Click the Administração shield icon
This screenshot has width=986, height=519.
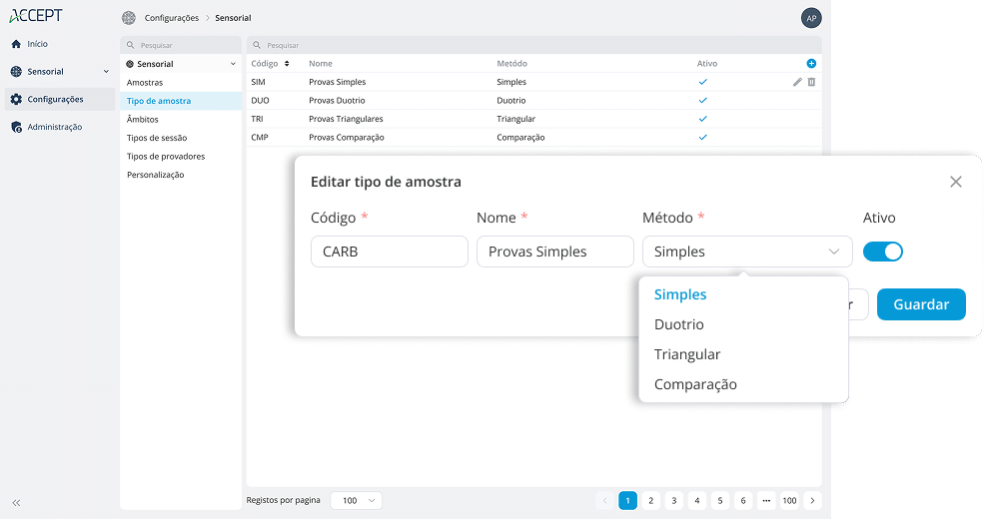click(x=16, y=127)
